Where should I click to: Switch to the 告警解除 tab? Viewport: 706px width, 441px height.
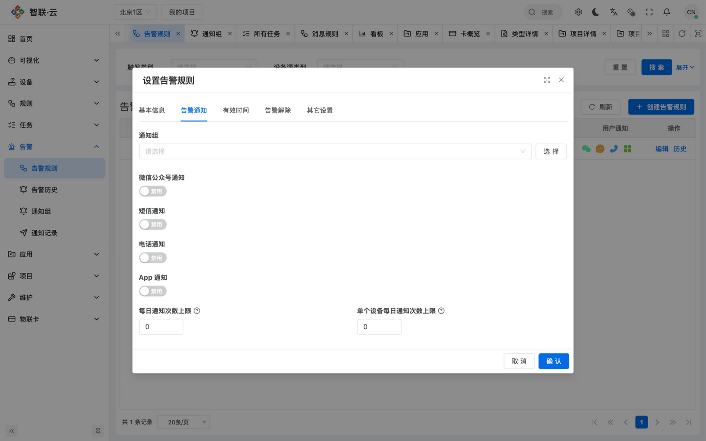(278, 111)
